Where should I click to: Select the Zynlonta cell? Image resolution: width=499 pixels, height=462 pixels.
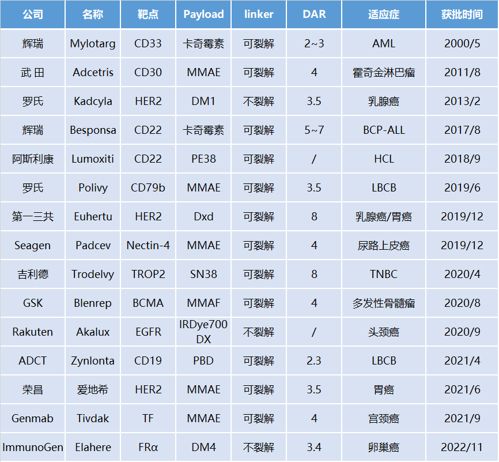(x=93, y=360)
